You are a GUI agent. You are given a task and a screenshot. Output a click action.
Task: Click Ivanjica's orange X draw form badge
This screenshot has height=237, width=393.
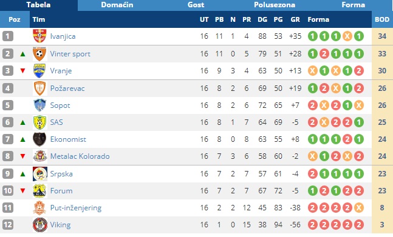click(347, 36)
